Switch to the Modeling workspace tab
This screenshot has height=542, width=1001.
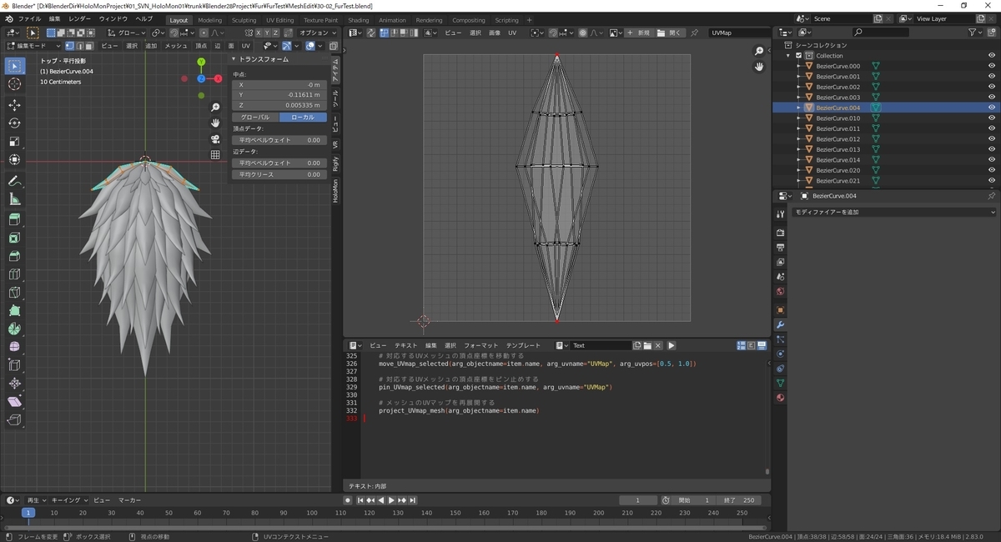(210, 20)
